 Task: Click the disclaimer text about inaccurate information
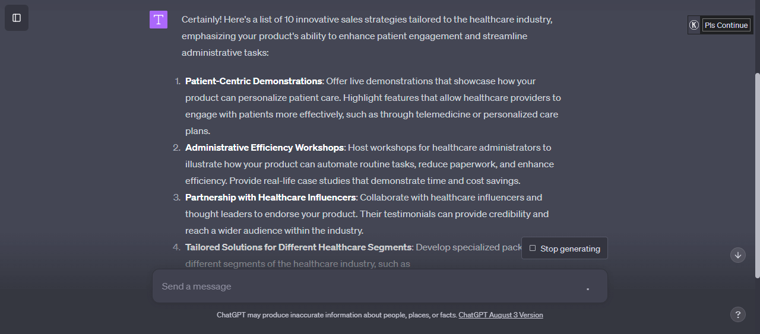[337, 315]
